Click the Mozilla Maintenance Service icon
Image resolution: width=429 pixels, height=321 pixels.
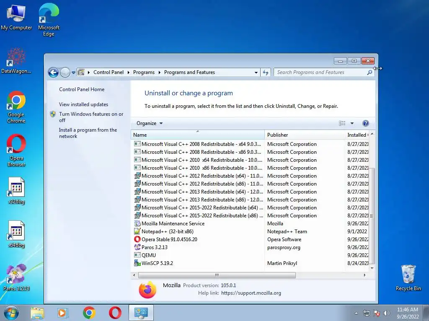(137, 223)
